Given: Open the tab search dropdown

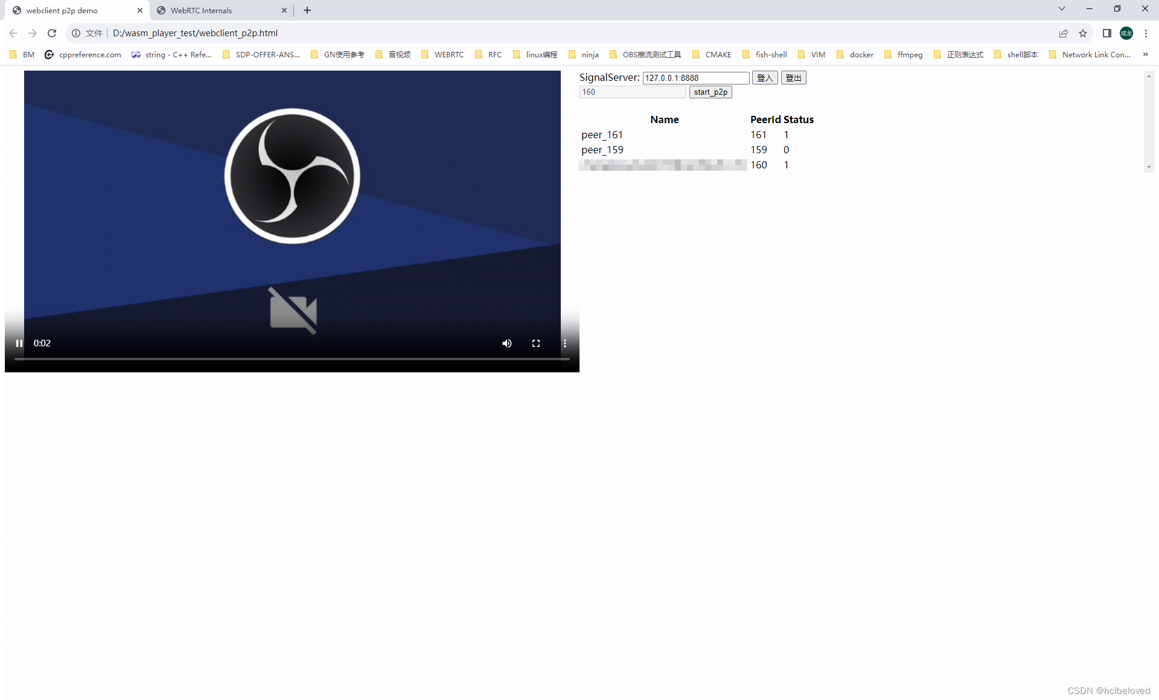Looking at the screenshot, I should [1061, 8].
